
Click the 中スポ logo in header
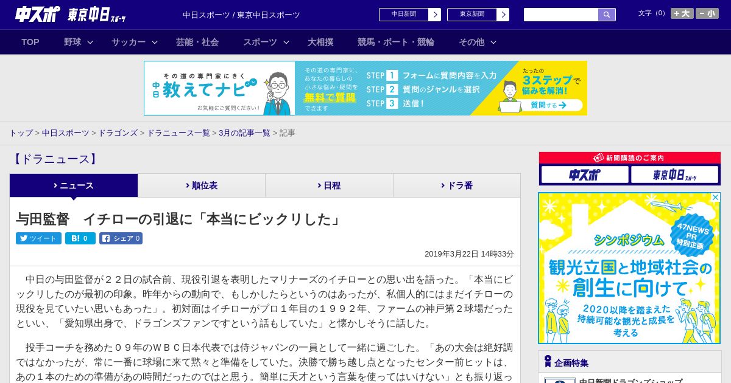(38, 15)
